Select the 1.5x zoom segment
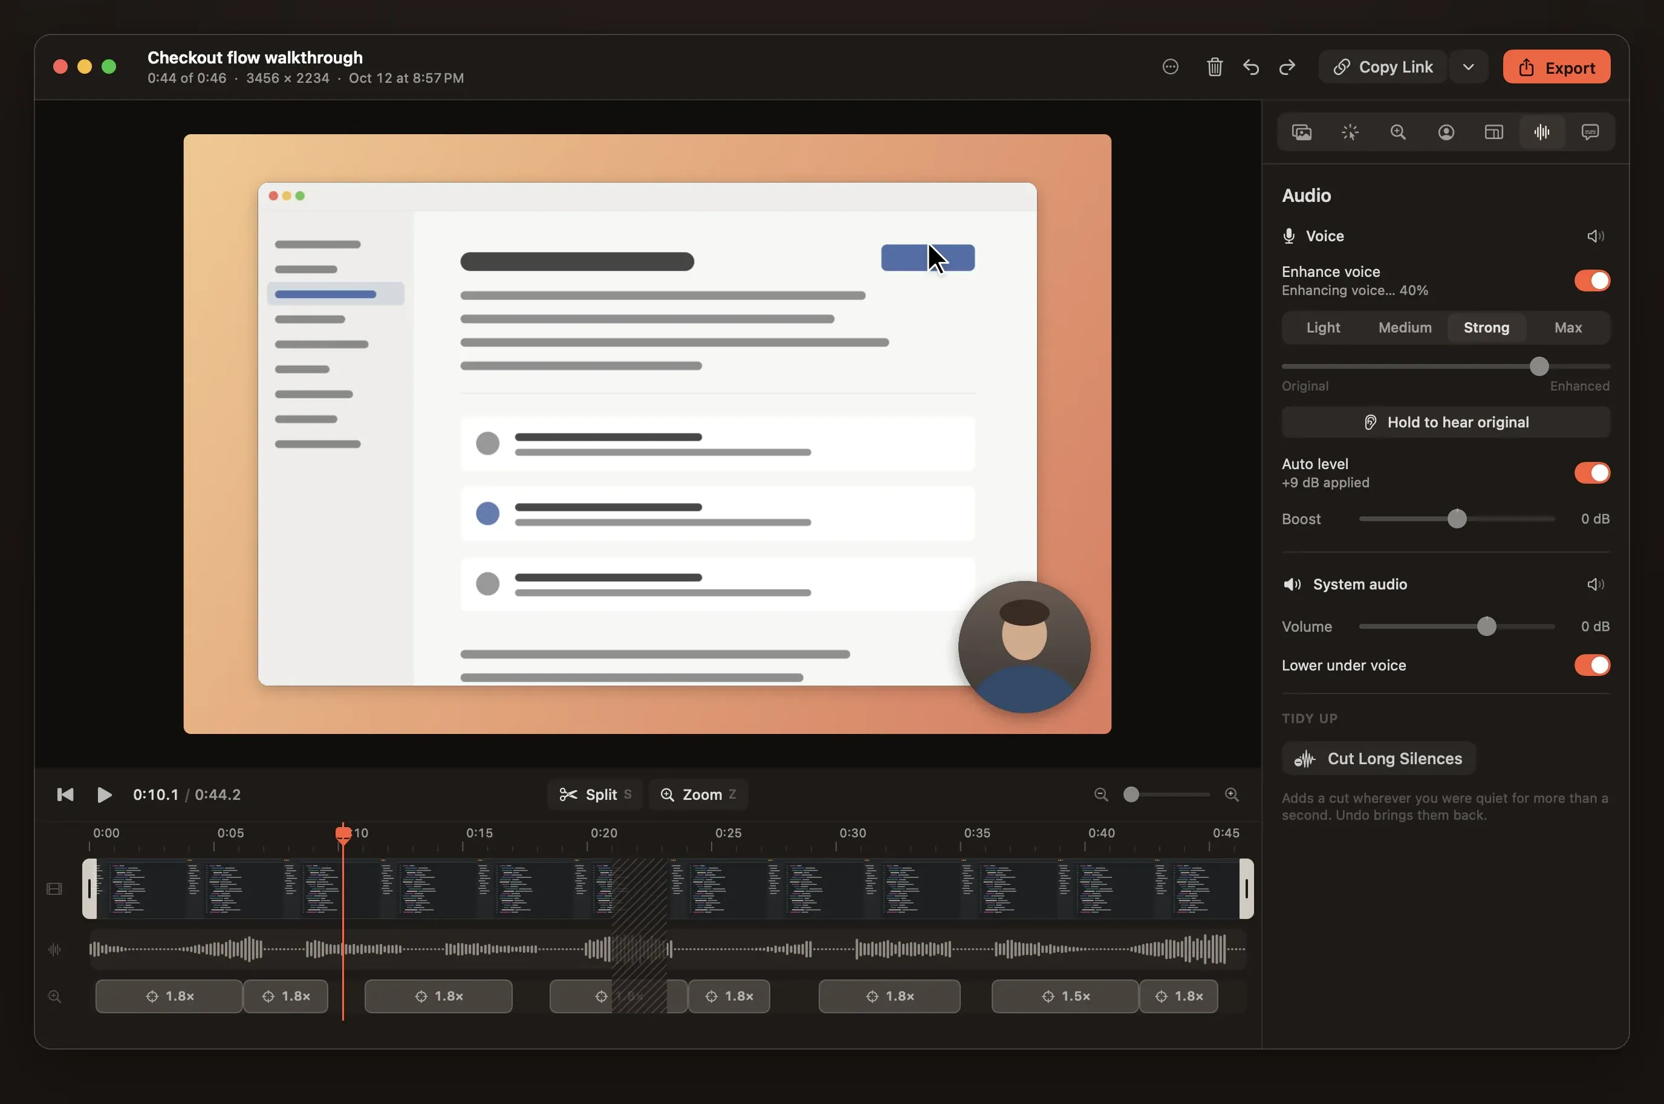 1065,997
